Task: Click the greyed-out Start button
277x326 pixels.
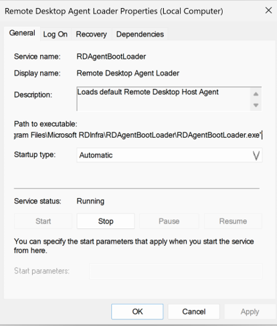Action: [43, 221]
